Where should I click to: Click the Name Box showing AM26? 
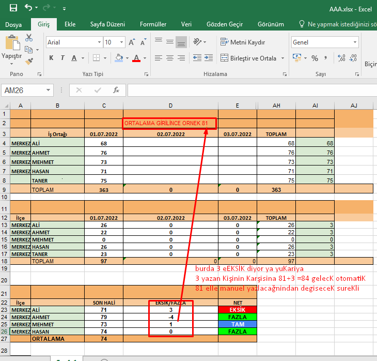(x=23, y=91)
